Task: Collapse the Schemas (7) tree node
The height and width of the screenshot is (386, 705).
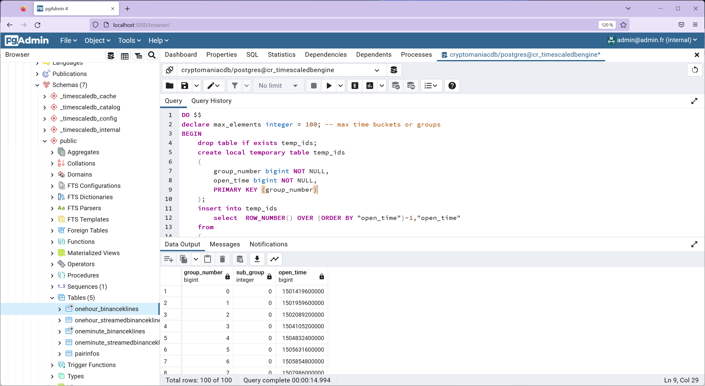Action: point(37,85)
